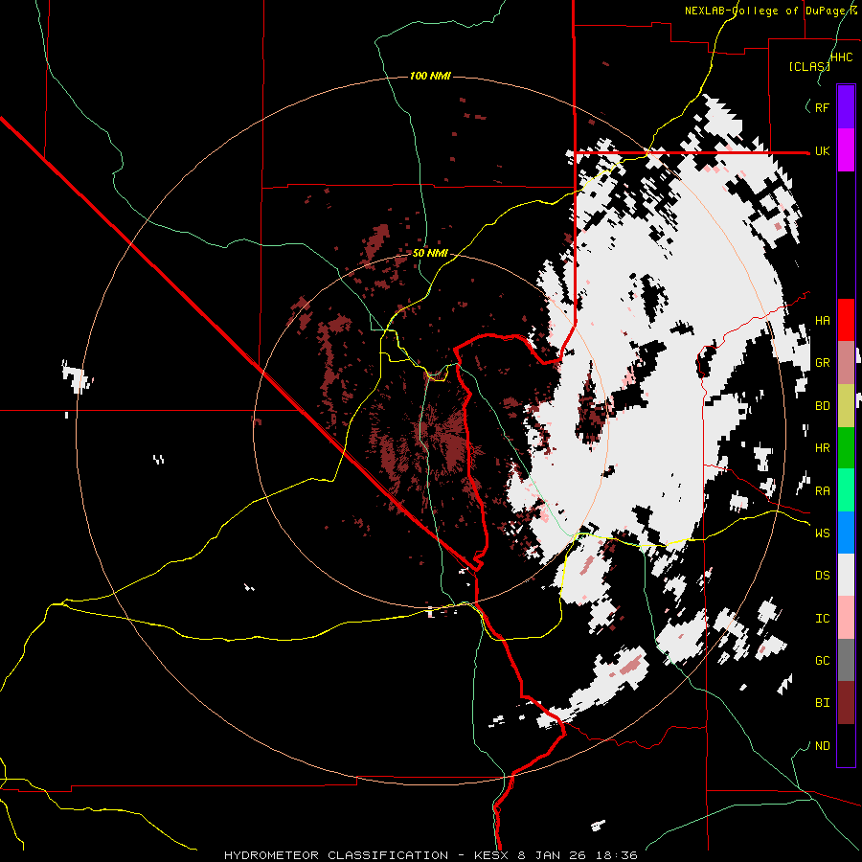Select the IC pink legend swatch

coord(846,618)
